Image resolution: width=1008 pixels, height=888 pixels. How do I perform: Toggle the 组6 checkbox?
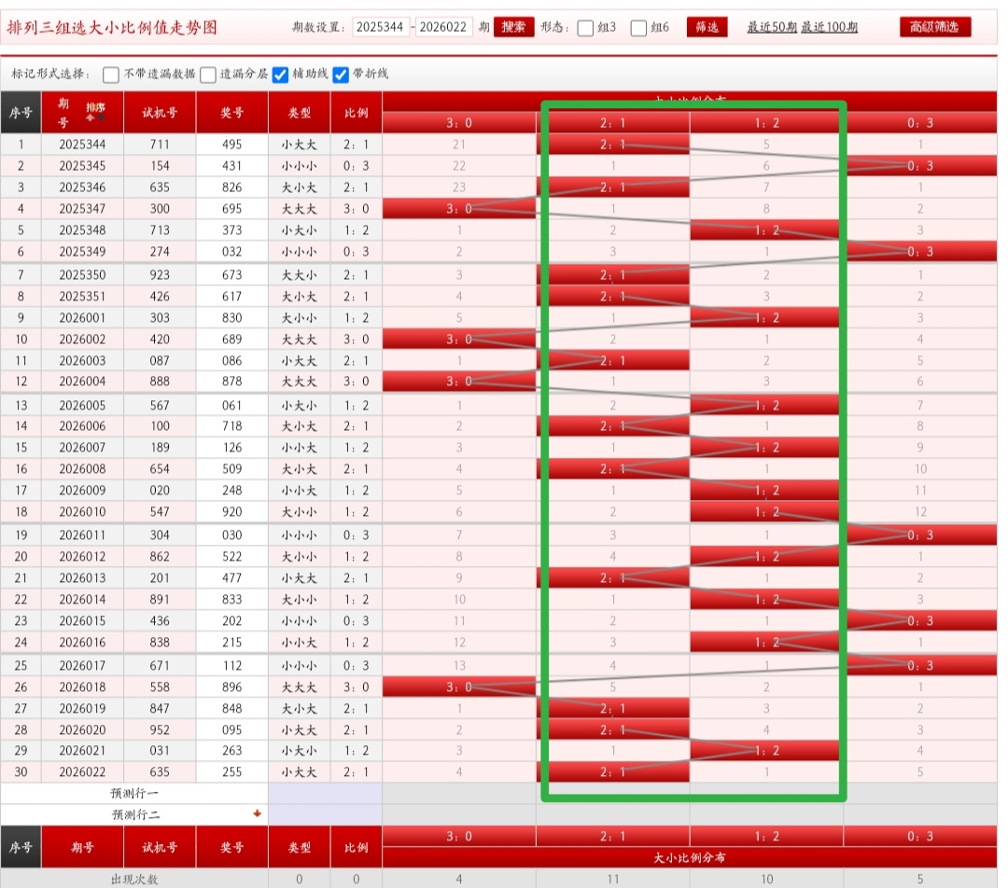[x=638, y=28]
